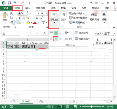Screen dimensions: 117x109
Task: Switch to the 数据 data tab
Action: click(x=63, y=8)
